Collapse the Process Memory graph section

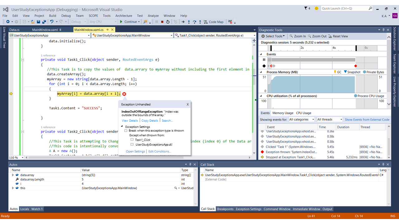pos(261,72)
